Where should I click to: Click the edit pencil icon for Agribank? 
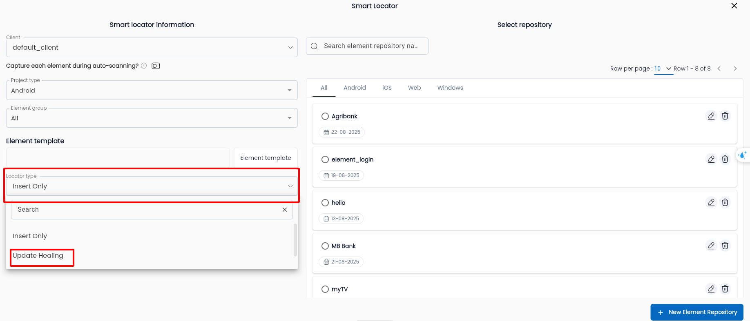(x=711, y=116)
